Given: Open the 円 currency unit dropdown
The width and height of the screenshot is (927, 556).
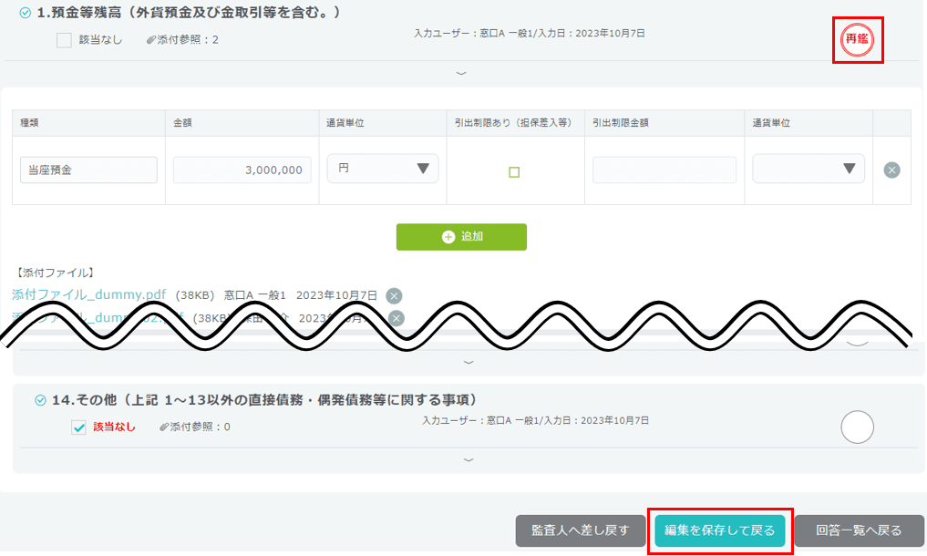Looking at the screenshot, I should (x=381, y=169).
